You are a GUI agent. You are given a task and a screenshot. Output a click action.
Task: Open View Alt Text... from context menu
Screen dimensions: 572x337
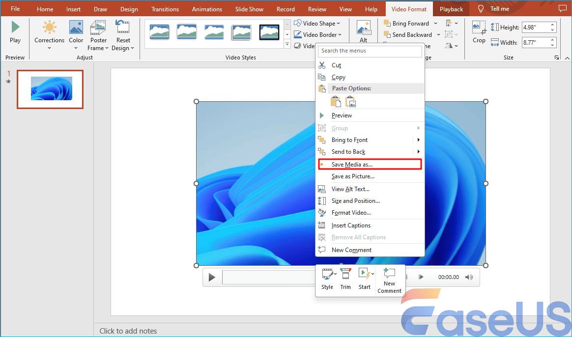[370, 189]
